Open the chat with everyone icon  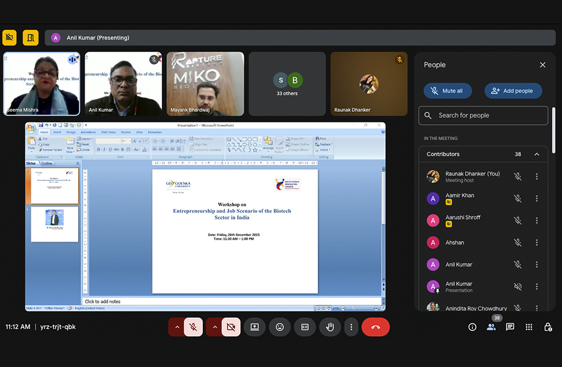pyautogui.click(x=510, y=327)
